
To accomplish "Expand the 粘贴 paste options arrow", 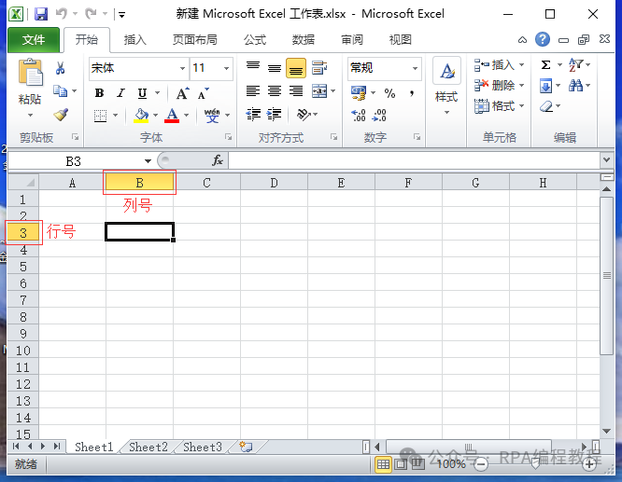I will tap(30, 116).
